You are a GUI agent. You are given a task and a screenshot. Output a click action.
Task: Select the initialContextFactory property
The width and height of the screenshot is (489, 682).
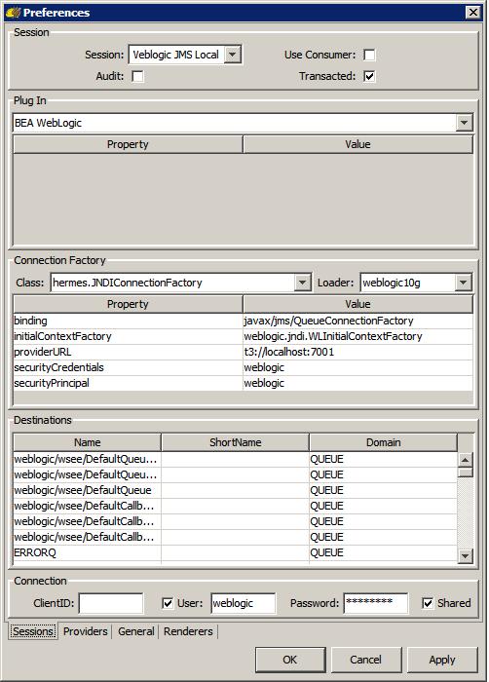coord(128,336)
